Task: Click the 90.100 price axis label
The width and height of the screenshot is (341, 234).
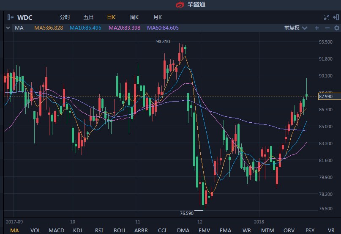Action: pyautogui.click(x=325, y=76)
